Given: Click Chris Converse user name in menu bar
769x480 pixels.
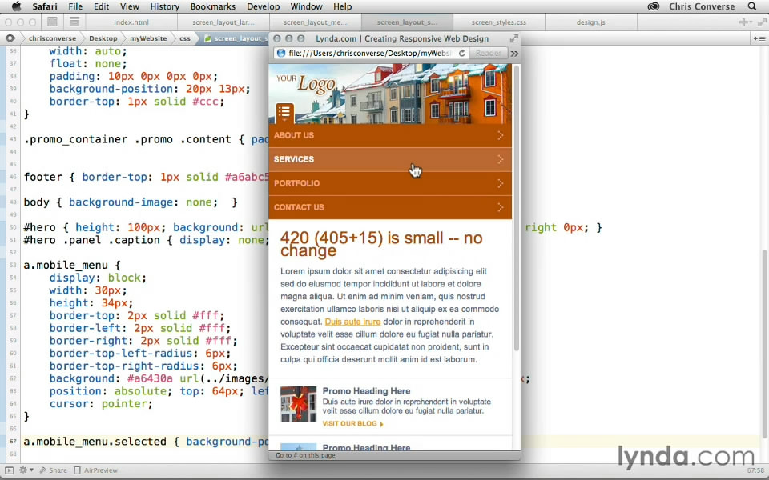Looking at the screenshot, I should coord(702,6).
